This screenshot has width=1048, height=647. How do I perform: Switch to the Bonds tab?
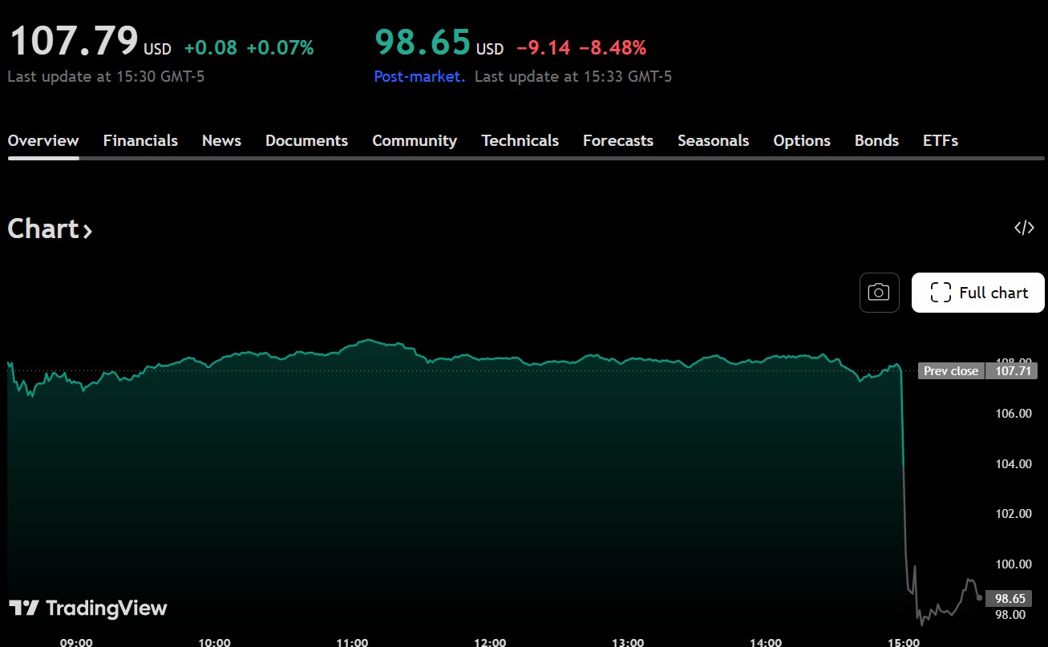click(876, 140)
